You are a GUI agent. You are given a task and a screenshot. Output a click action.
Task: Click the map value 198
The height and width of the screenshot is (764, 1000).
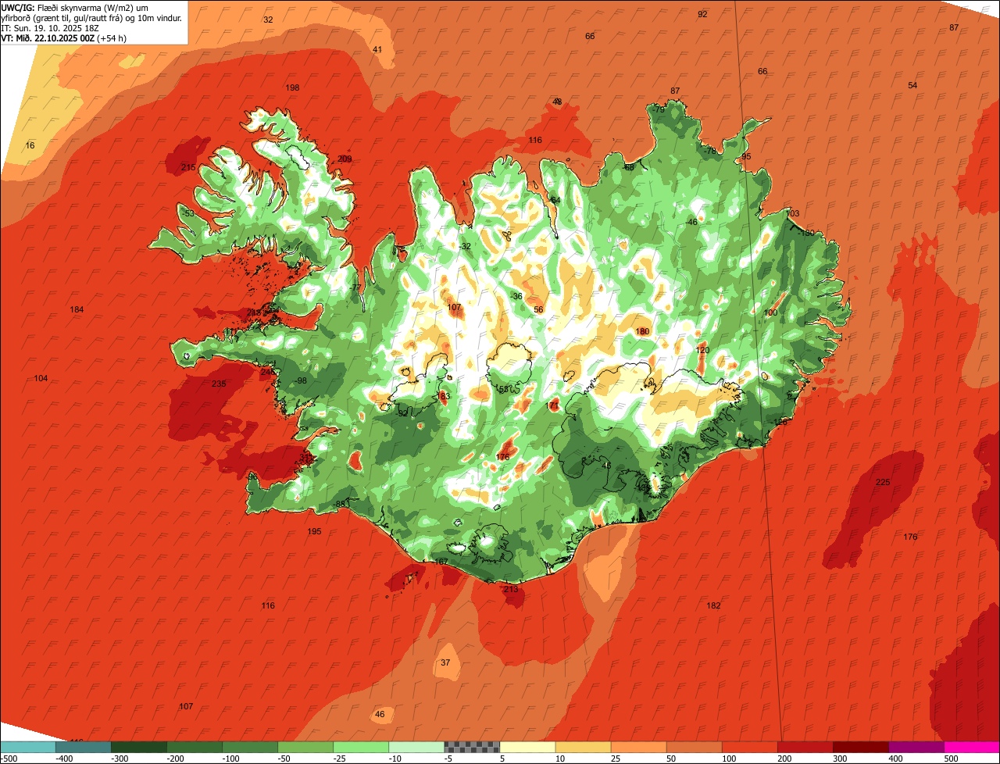tap(293, 87)
